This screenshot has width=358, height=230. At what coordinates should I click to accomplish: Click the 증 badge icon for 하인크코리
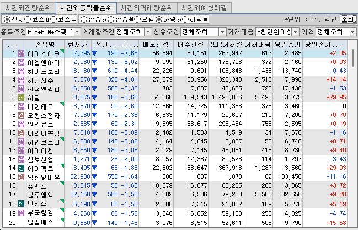(21, 142)
